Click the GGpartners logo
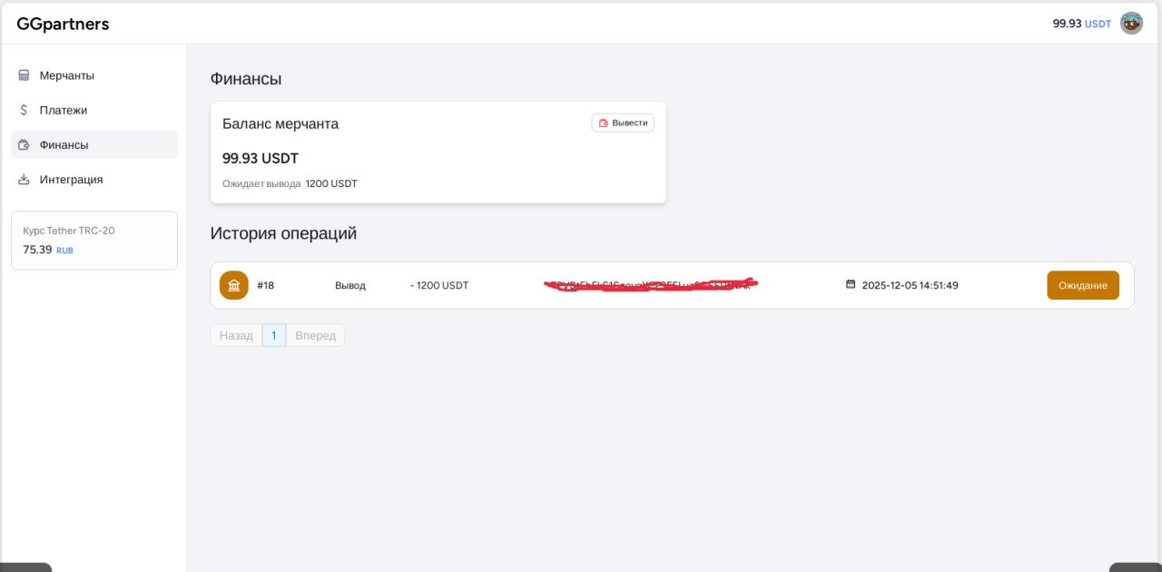The image size is (1162, 572). (x=63, y=24)
